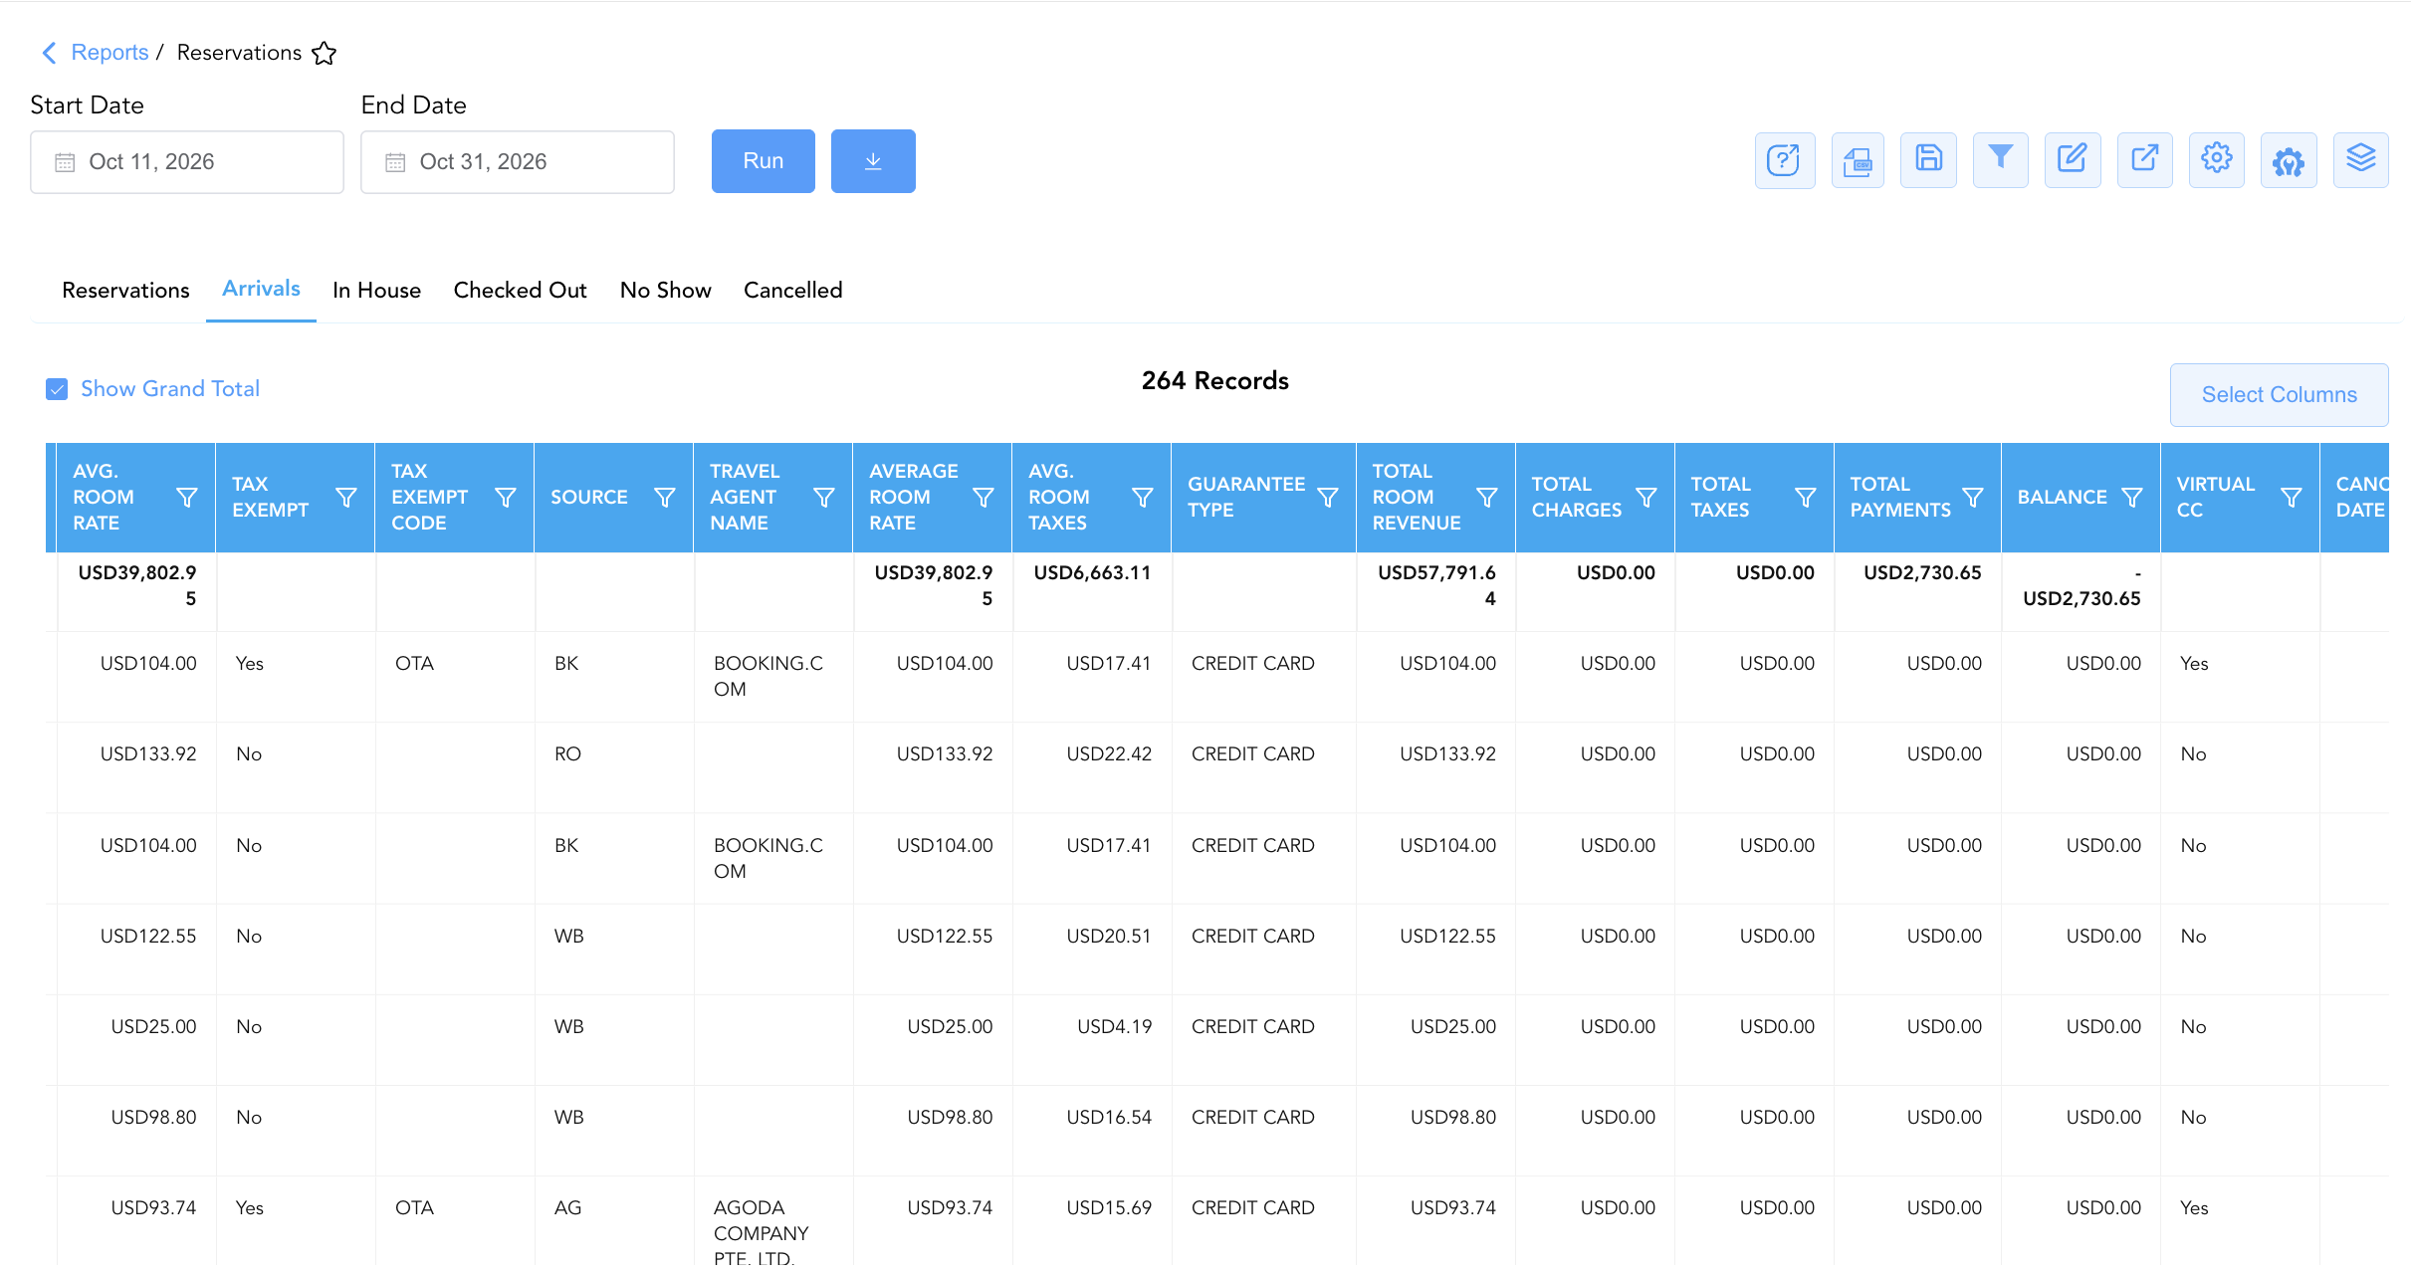The image size is (2411, 1276).
Task: Click the edit pencil icon in toolbar
Action: (2073, 160)
